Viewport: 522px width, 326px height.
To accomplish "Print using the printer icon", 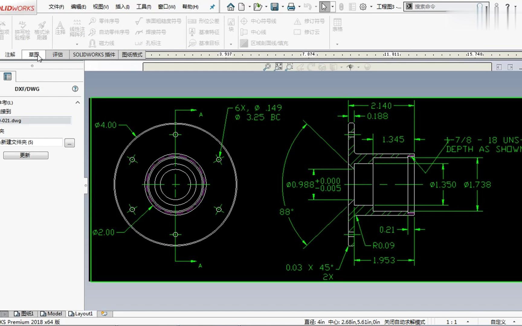I will 291,7.
